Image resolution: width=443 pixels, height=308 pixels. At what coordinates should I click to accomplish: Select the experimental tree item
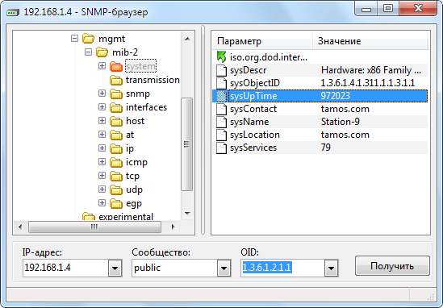click(126, 217)
